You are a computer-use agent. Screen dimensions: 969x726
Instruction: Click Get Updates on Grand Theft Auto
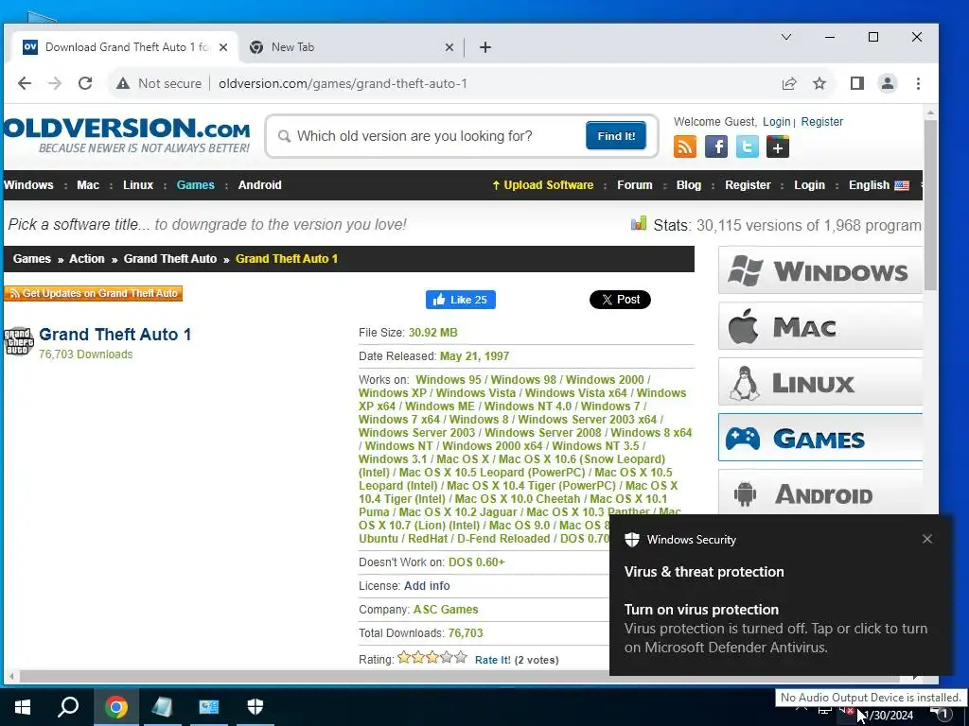(94, 293)
